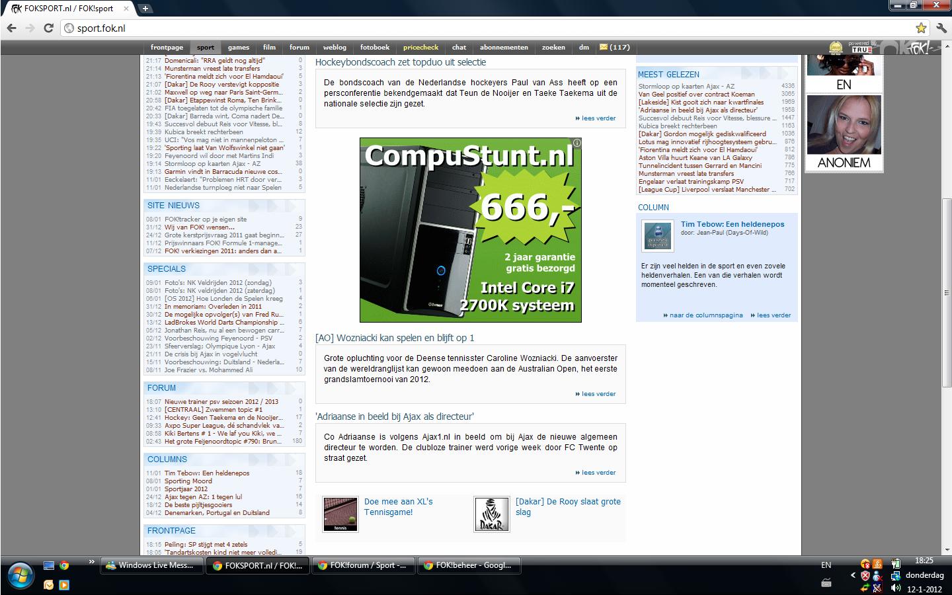Open the games menu item

[239, 47]
